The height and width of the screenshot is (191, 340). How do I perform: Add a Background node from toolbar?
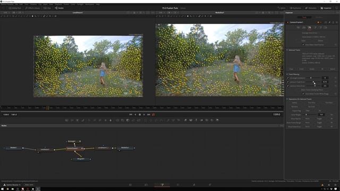[66, 120]
